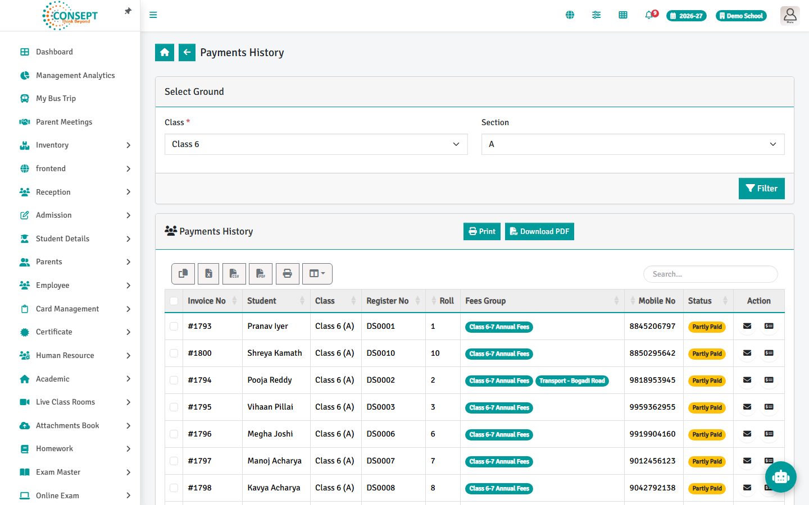Open the Section dropdown showing A
809x505 pixels.
(x=633, y=144)
